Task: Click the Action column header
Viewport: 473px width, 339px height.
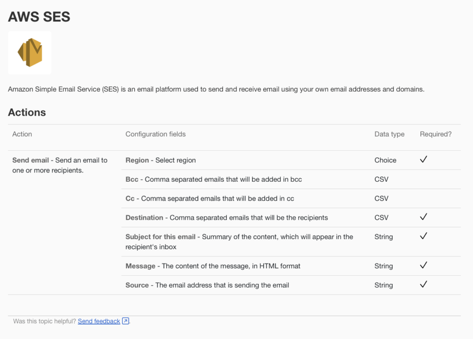Action: tap(22, 134)
